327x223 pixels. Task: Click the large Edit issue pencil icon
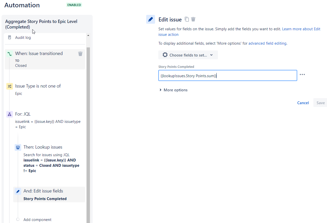coord(150,19)
